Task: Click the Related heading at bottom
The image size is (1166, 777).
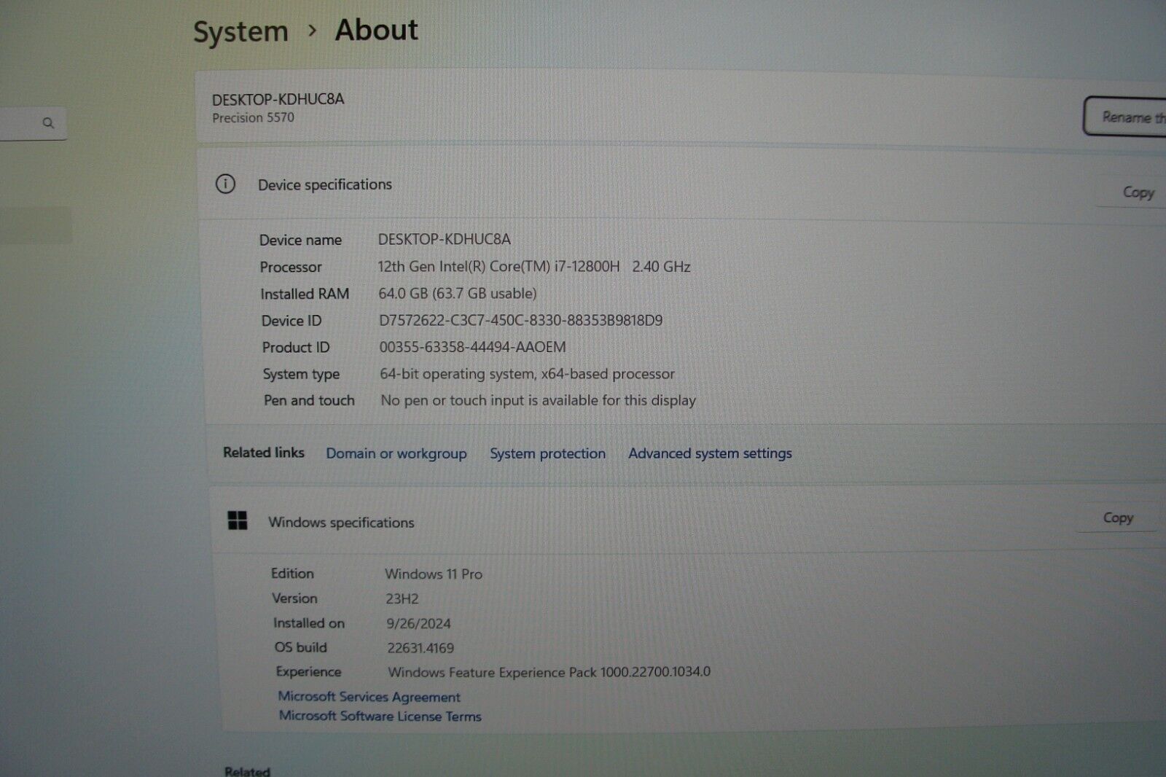Action: coord(247,770)
